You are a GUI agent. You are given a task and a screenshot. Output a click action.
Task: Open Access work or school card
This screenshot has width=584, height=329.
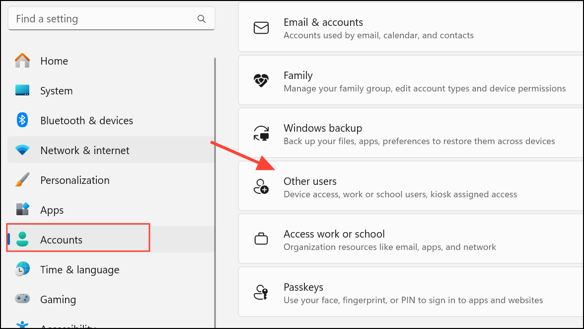pos(411,239)
